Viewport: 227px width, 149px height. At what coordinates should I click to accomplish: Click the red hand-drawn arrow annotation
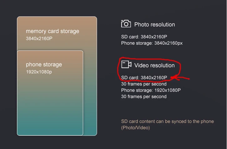tap(180, 78)
